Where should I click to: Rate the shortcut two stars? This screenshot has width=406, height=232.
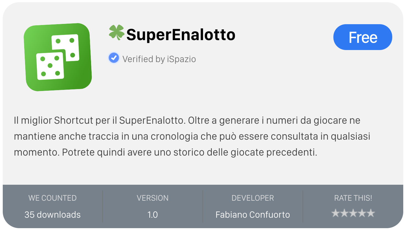344,213
